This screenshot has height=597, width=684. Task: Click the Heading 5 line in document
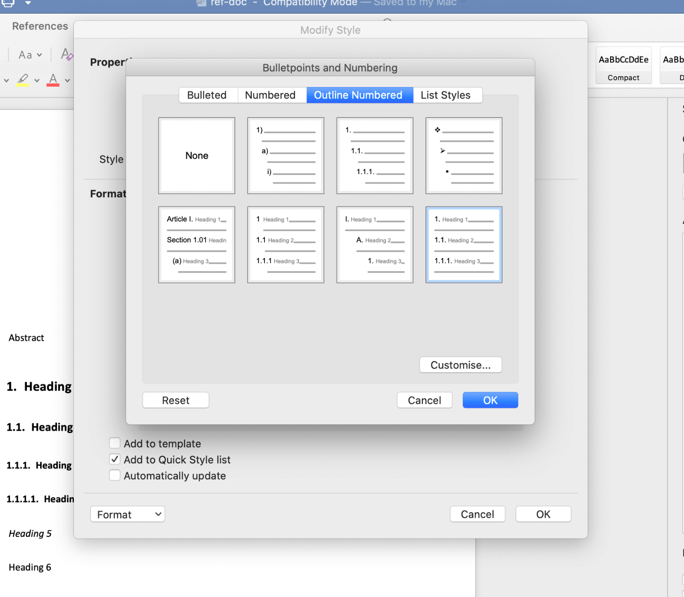pos(30,534)
